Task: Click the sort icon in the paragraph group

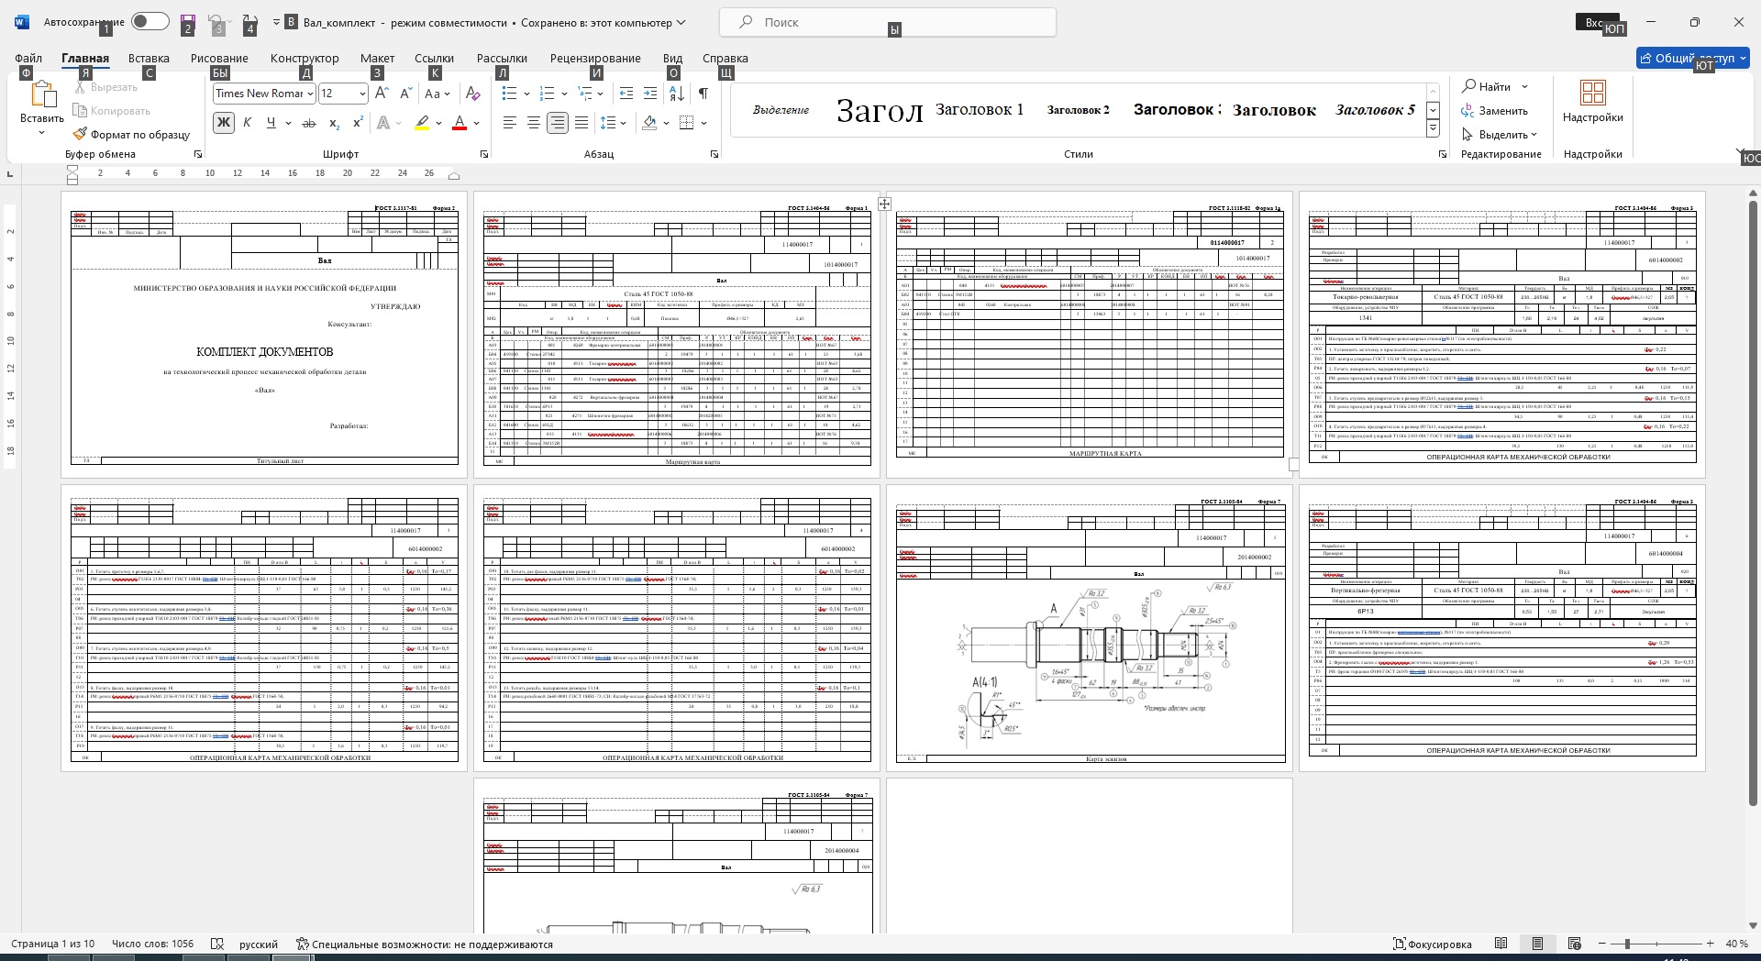Action: (677, 94)
